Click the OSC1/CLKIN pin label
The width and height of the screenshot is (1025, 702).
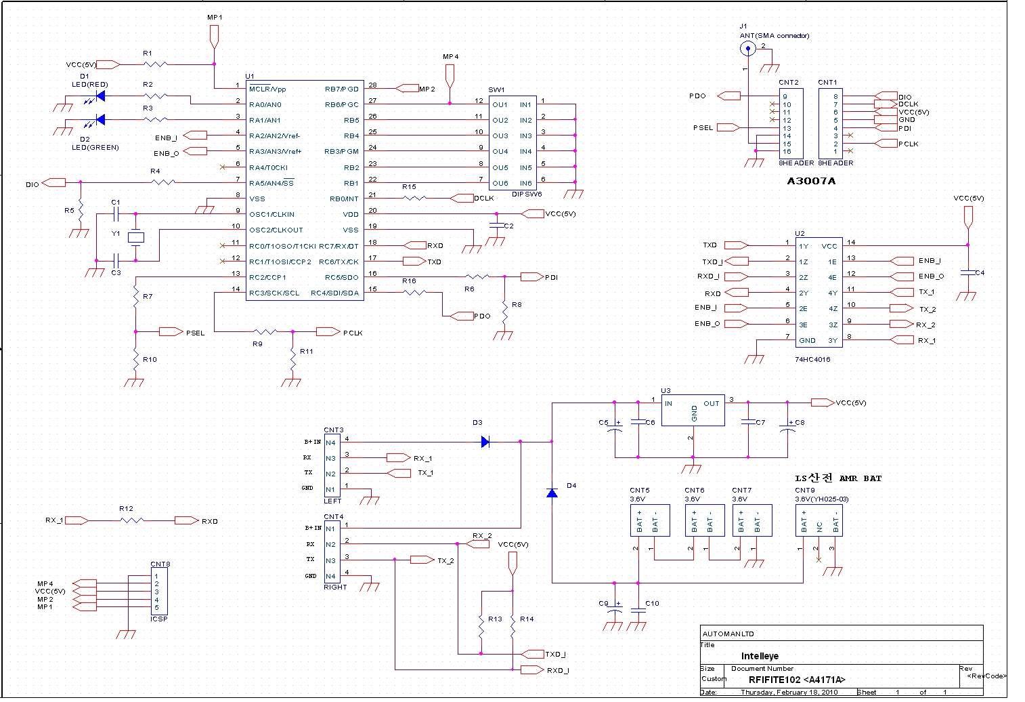tap(272, 214)
